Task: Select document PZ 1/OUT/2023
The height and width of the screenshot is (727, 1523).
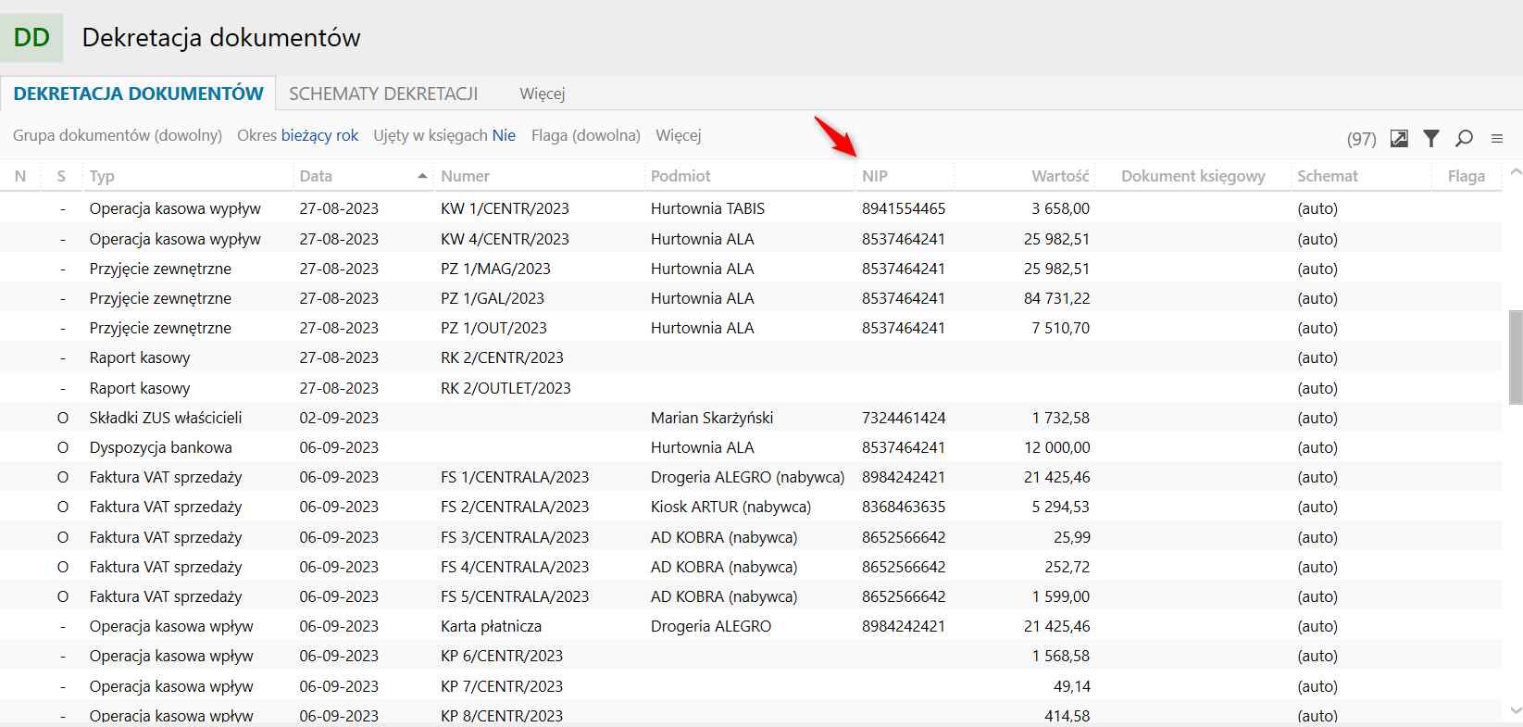Action: tap(493, 328)
